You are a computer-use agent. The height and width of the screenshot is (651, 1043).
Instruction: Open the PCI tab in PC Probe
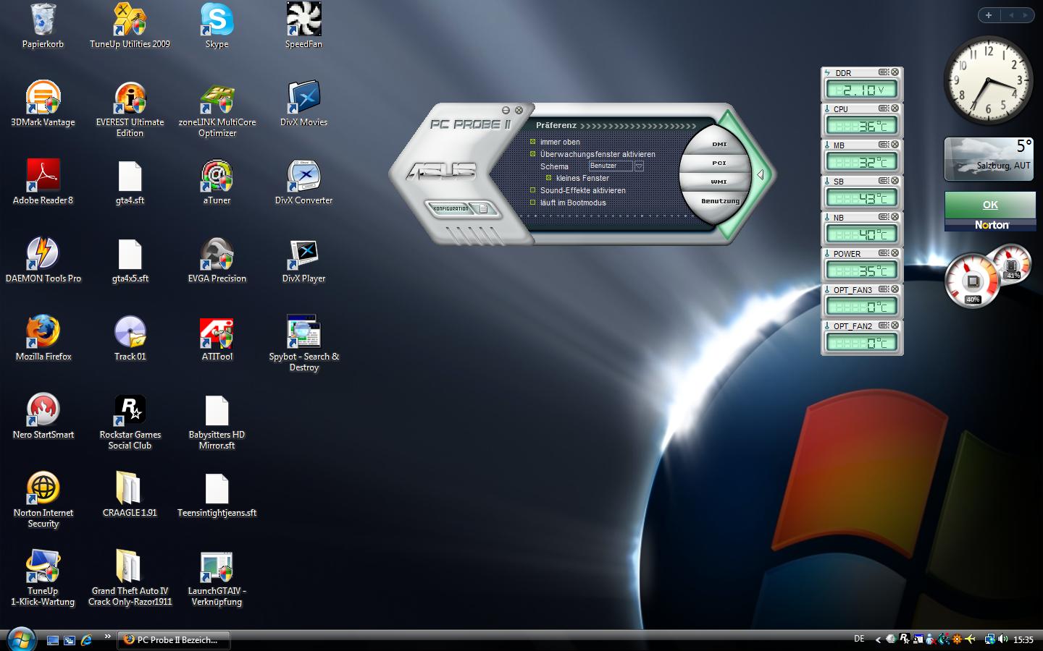pos(719,163)
